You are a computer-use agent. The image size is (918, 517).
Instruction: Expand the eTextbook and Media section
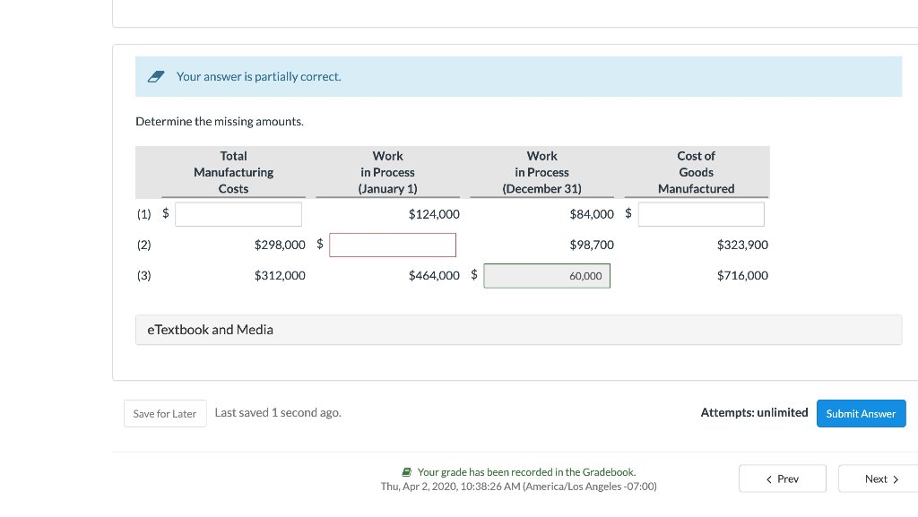point(518,330)
